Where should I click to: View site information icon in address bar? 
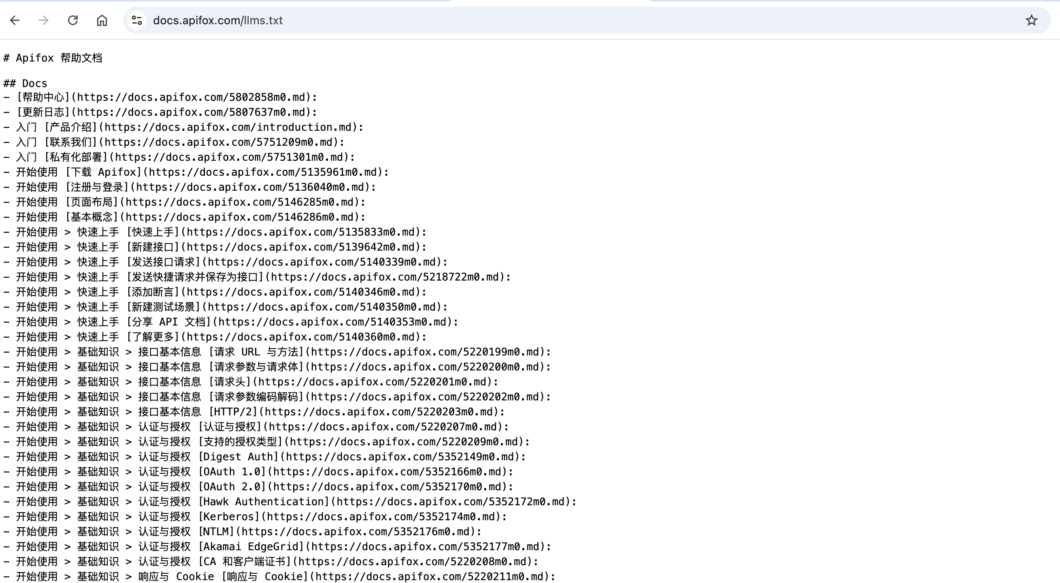point(137,20)
